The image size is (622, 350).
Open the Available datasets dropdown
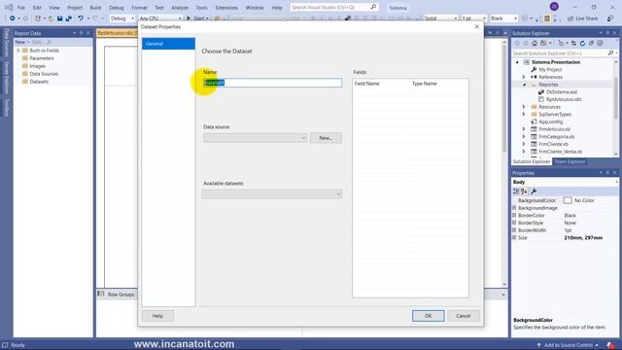click(338, 194)
